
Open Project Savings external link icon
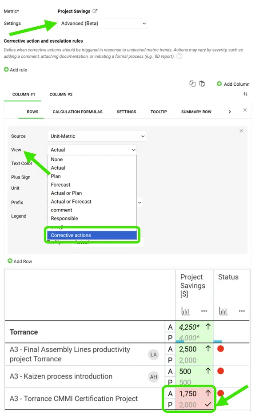tap(95, 11)
